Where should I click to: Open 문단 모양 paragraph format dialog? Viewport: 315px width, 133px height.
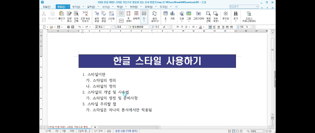click(104, 15)
